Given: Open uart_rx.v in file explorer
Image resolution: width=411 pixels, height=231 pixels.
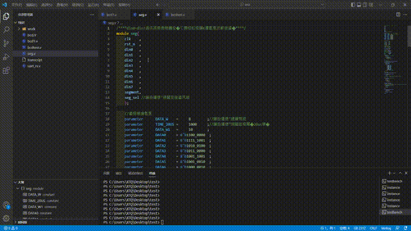Looking at the screenshot, I should [x=56, y=66].
